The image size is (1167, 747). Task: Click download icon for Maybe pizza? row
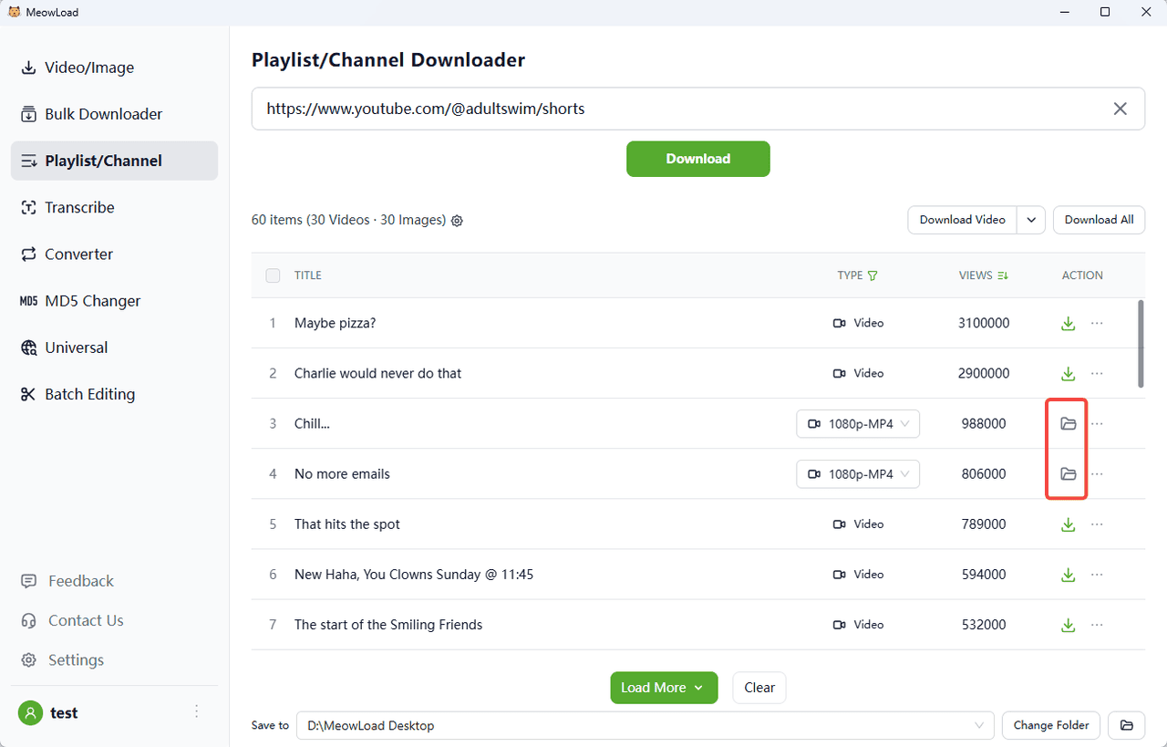[x=1068, y=324]
